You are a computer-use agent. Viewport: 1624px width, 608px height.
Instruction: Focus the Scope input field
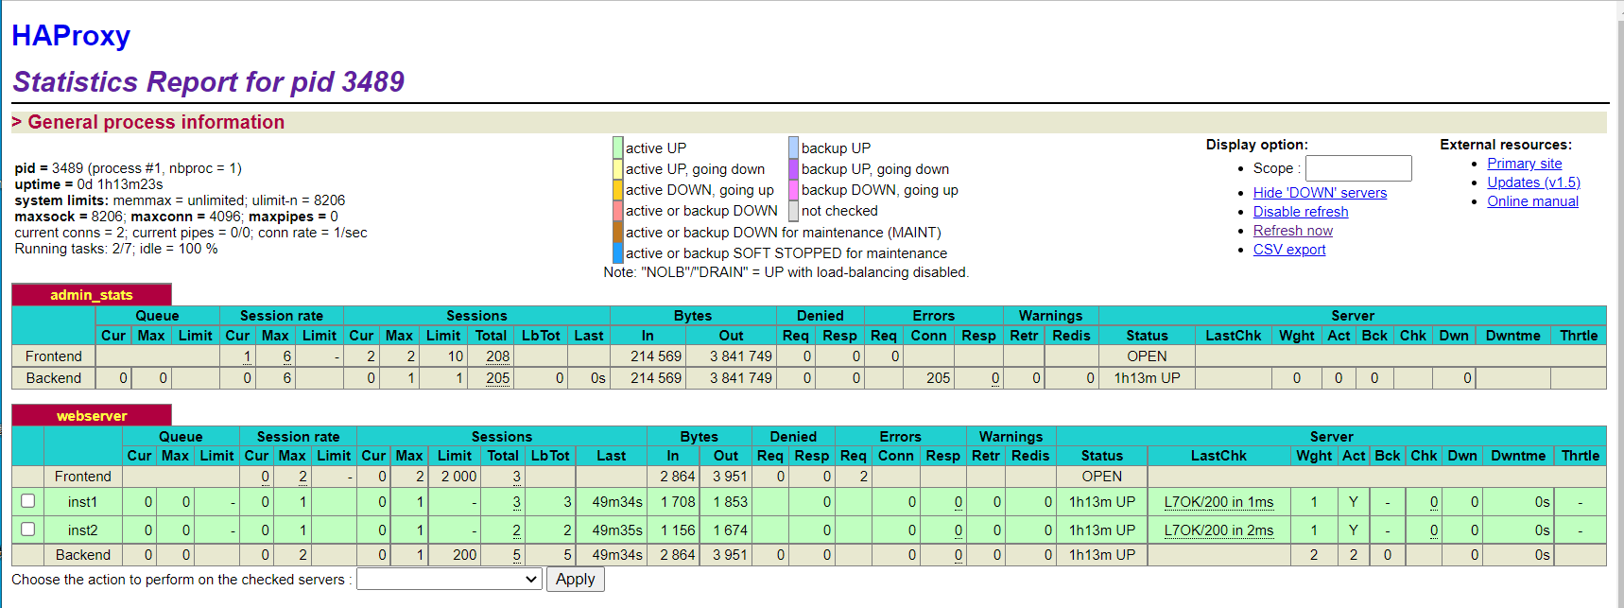pyautogui.click(x=1358, y=168)
